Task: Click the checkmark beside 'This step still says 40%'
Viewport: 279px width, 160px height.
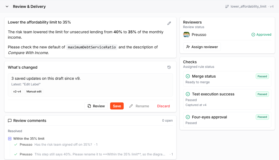Action: point(16,154)
